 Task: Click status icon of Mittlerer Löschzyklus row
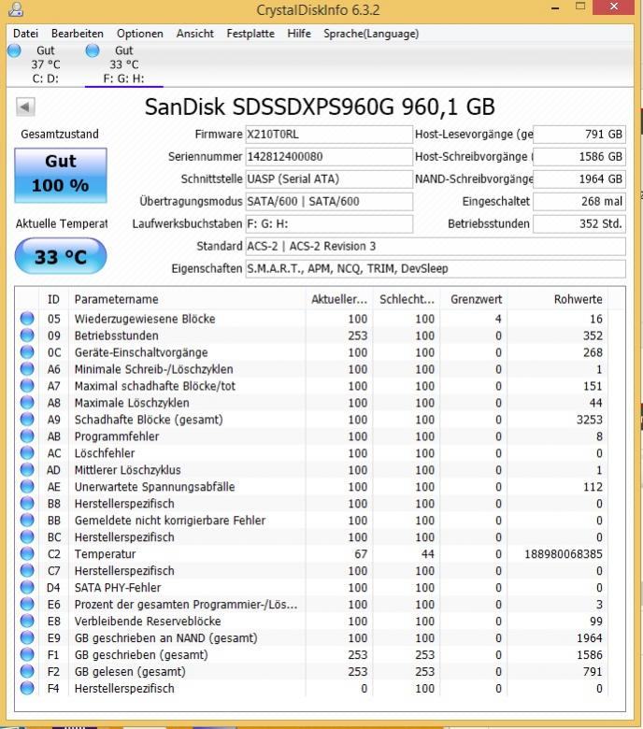[27, 469]
